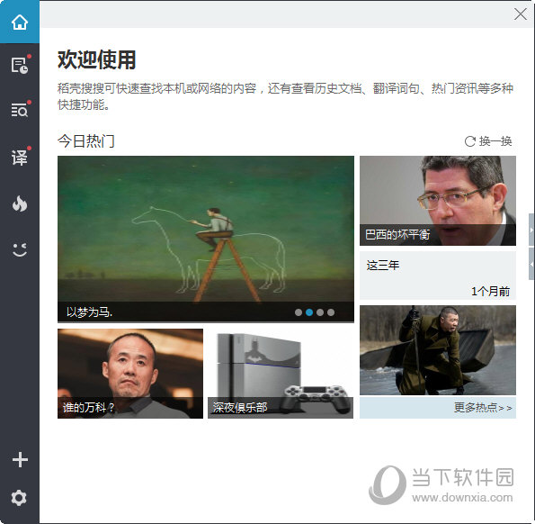Open the smiley face icon in sidebar
535x524 pixels.
(20, 249)
